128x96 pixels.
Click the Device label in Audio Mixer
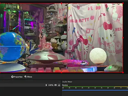tap(65, 85)
